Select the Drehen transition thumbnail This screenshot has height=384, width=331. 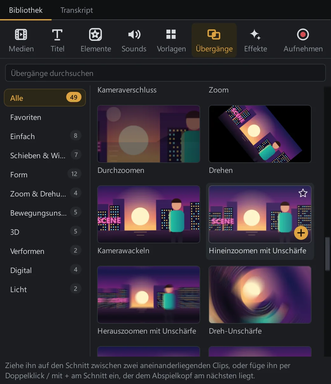260,134
